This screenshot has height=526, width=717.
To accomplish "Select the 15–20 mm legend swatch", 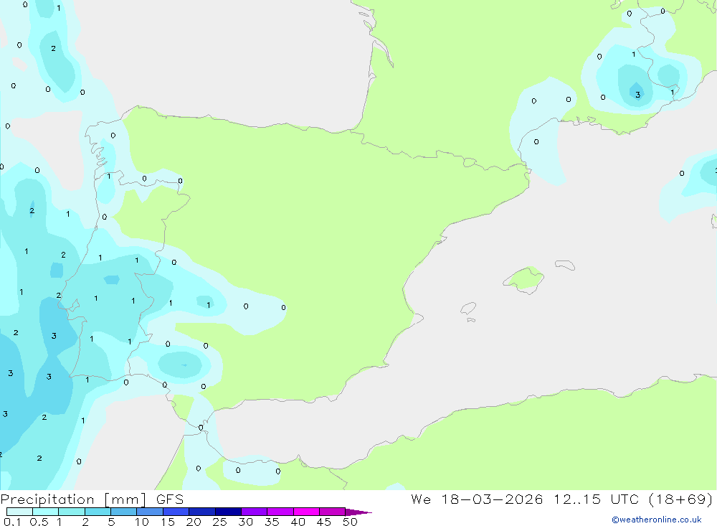I will [x=176, y=512].
